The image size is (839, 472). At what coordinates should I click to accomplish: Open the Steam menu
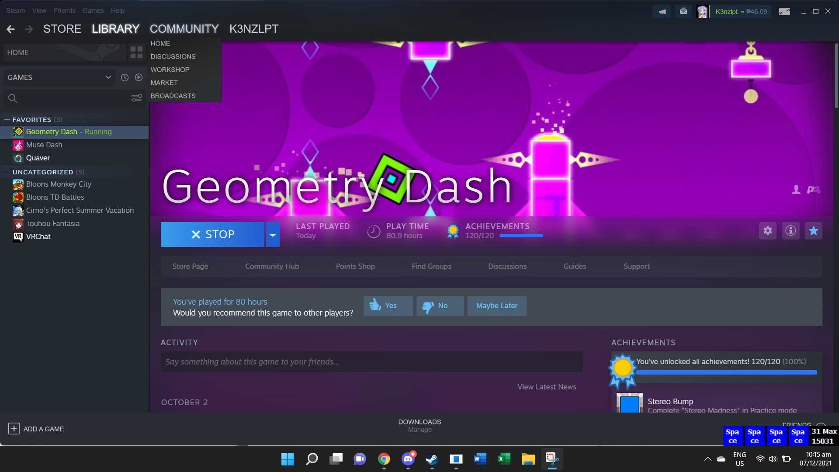pos(15,10)
